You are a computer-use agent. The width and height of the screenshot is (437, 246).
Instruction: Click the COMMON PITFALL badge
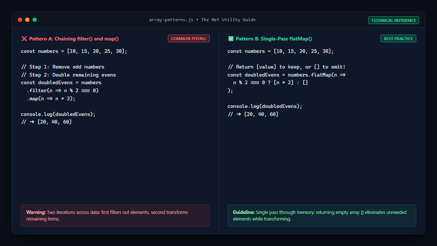tap(189, 39)
